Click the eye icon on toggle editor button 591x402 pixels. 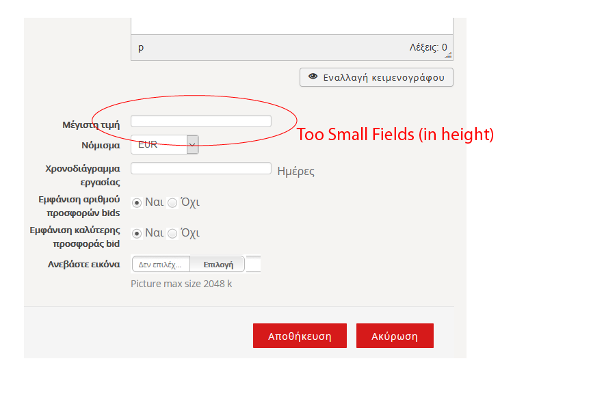coord(314,77)
